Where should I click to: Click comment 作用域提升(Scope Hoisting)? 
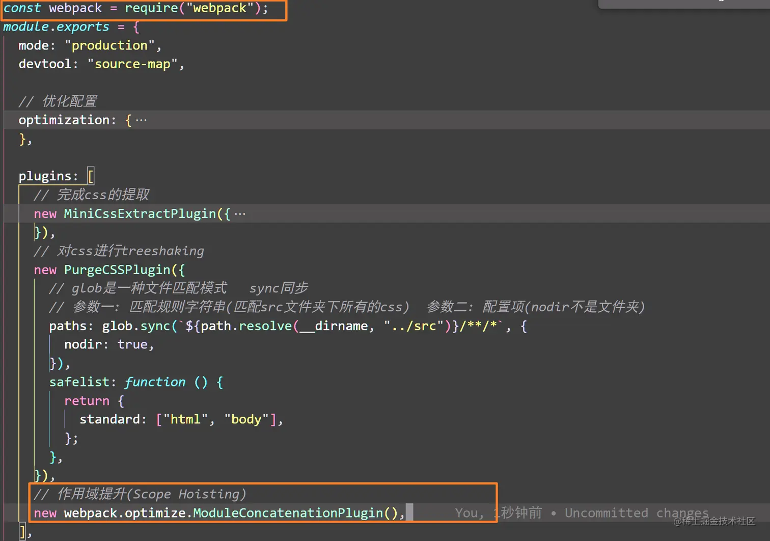pyautogui.click(x=140, y=494)
